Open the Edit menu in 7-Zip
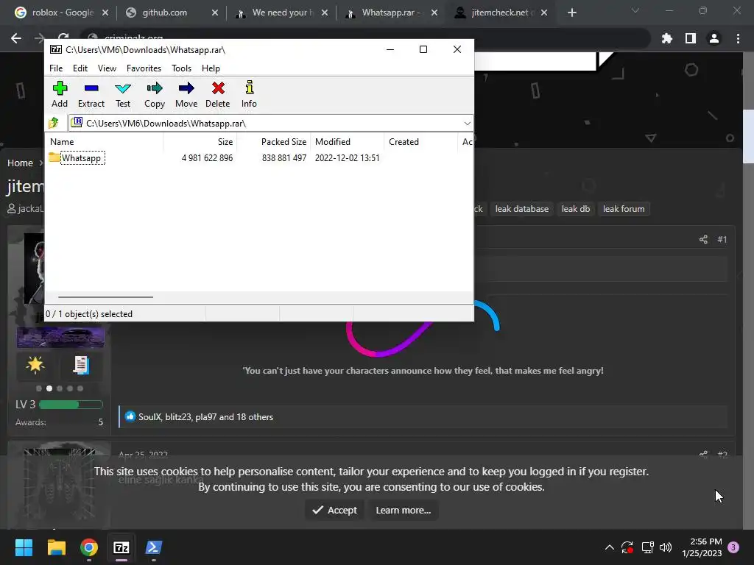754x565 pixels. pos(80,68)
